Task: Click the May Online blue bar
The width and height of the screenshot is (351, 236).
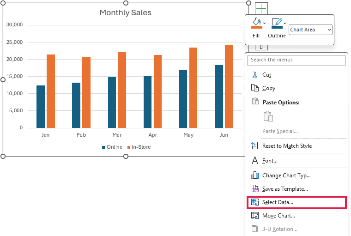Action: click(183, 99)
